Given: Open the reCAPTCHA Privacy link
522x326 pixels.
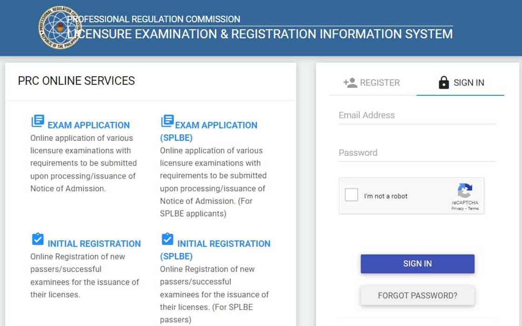Looking at the screenshot, I should 457,209.
